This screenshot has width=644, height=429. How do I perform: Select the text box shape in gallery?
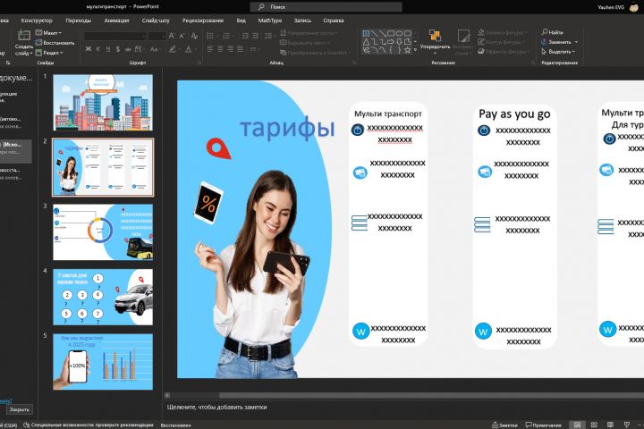[367, 33]
